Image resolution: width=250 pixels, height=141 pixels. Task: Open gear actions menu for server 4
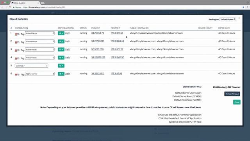tap(61, 58)
